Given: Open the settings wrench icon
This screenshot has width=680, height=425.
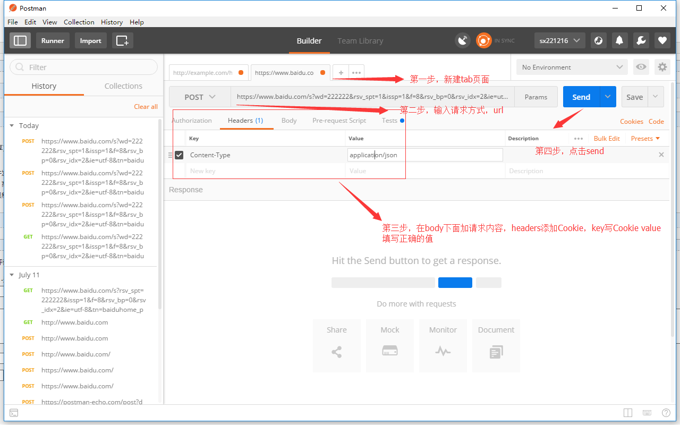Looking at the screenshot, I should point(641,40).
